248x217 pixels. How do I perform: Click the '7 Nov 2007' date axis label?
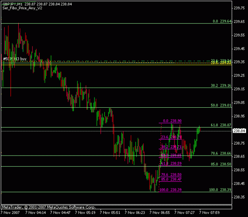10,213
